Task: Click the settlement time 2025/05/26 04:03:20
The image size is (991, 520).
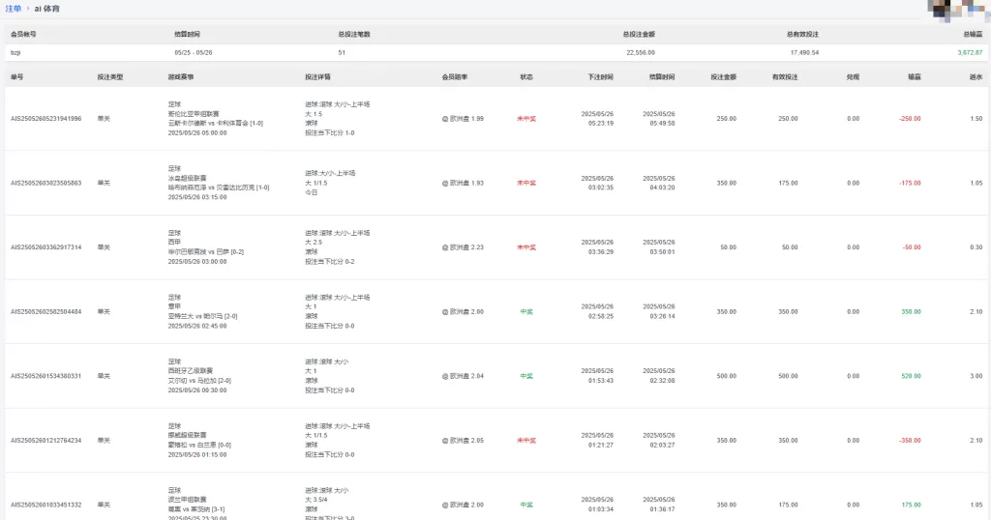Action: click(658, 183)
